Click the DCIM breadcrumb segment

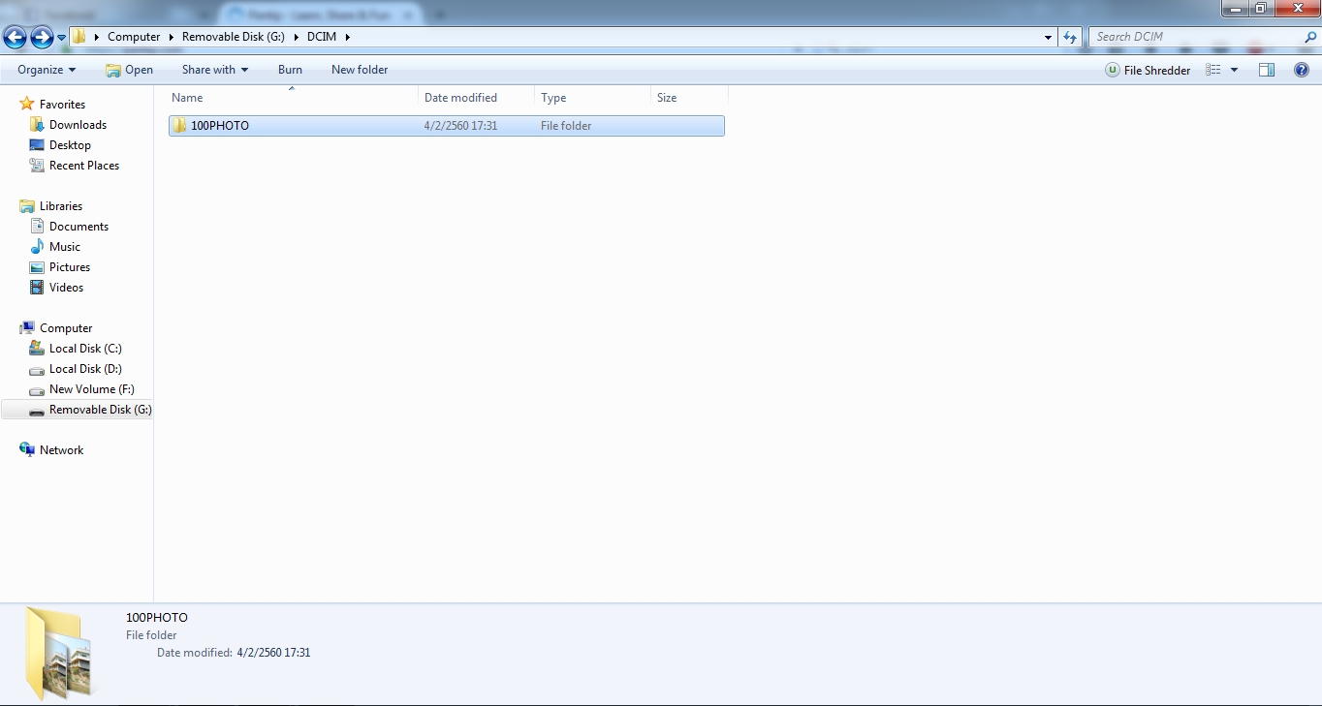tap(322, 37)
